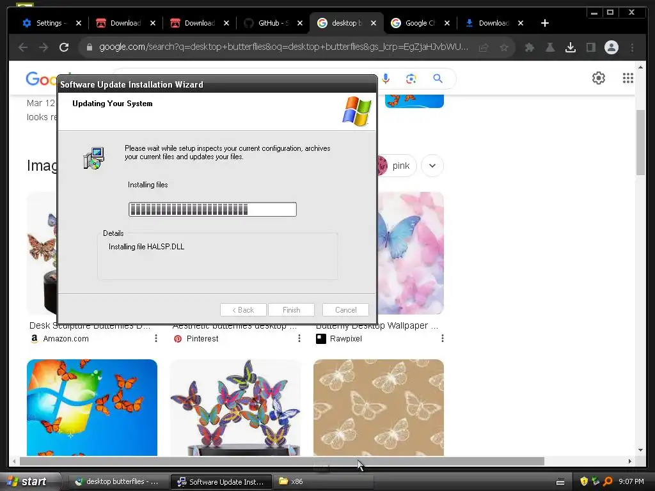
Task: Click Google Lens image search icon
Action: tap(411, 79)
